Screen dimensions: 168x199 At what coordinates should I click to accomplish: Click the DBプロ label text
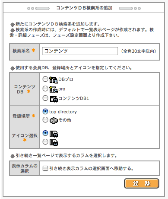(x=66, y=79)
